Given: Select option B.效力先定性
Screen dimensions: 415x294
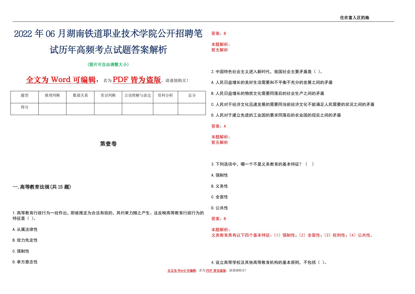Looking at the screenshot, I should [25, 240].
